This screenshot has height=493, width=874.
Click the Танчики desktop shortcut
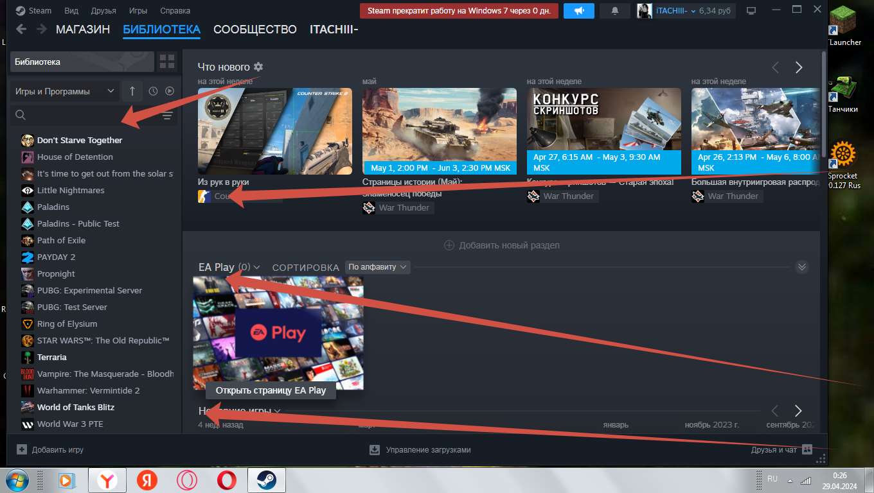pyautogui.click(x=844, y=94)
